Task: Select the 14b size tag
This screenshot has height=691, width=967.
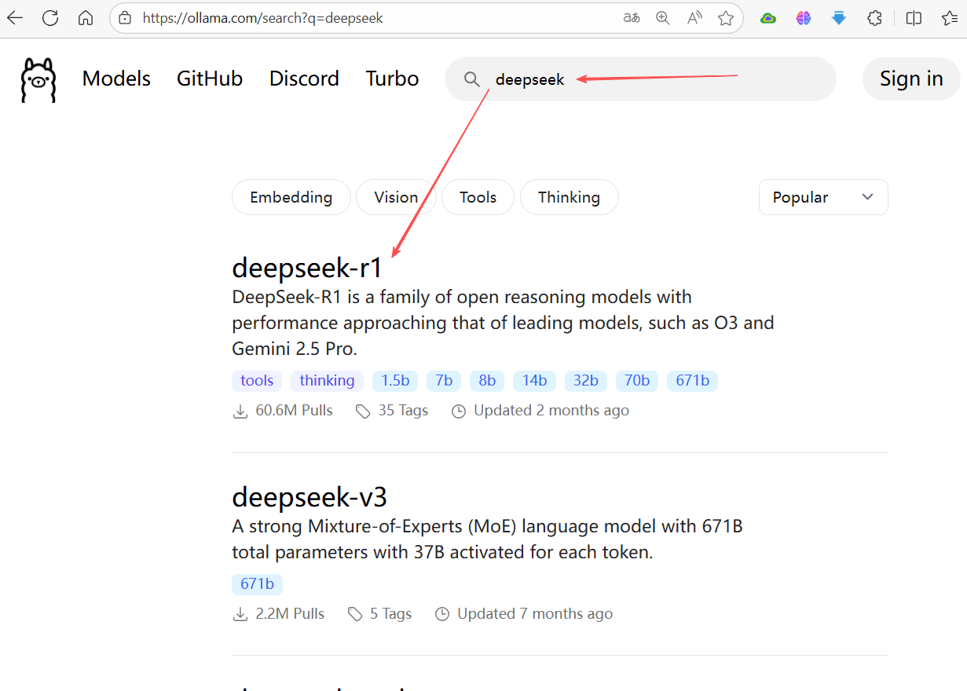Action: tap(534, 381)
